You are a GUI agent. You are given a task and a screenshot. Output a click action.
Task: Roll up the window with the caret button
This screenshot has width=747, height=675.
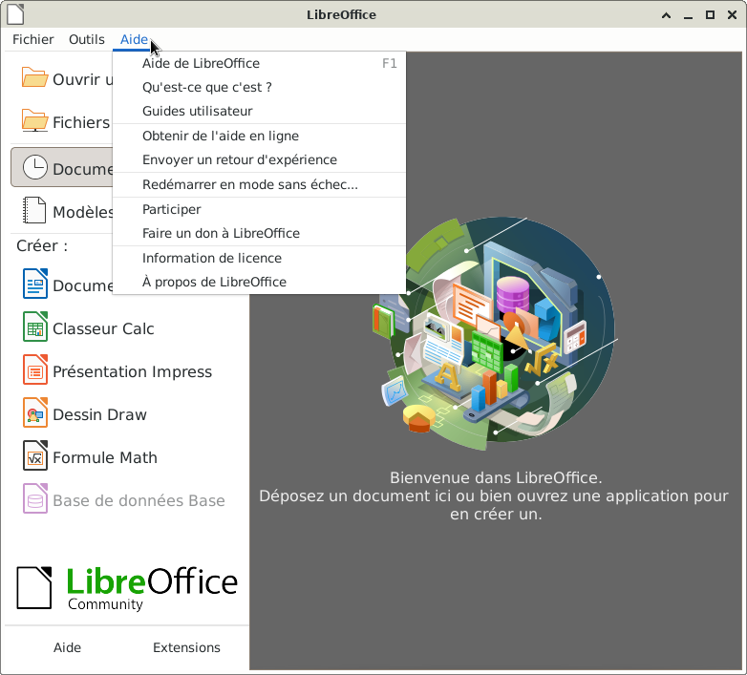[x=666, y=15]
